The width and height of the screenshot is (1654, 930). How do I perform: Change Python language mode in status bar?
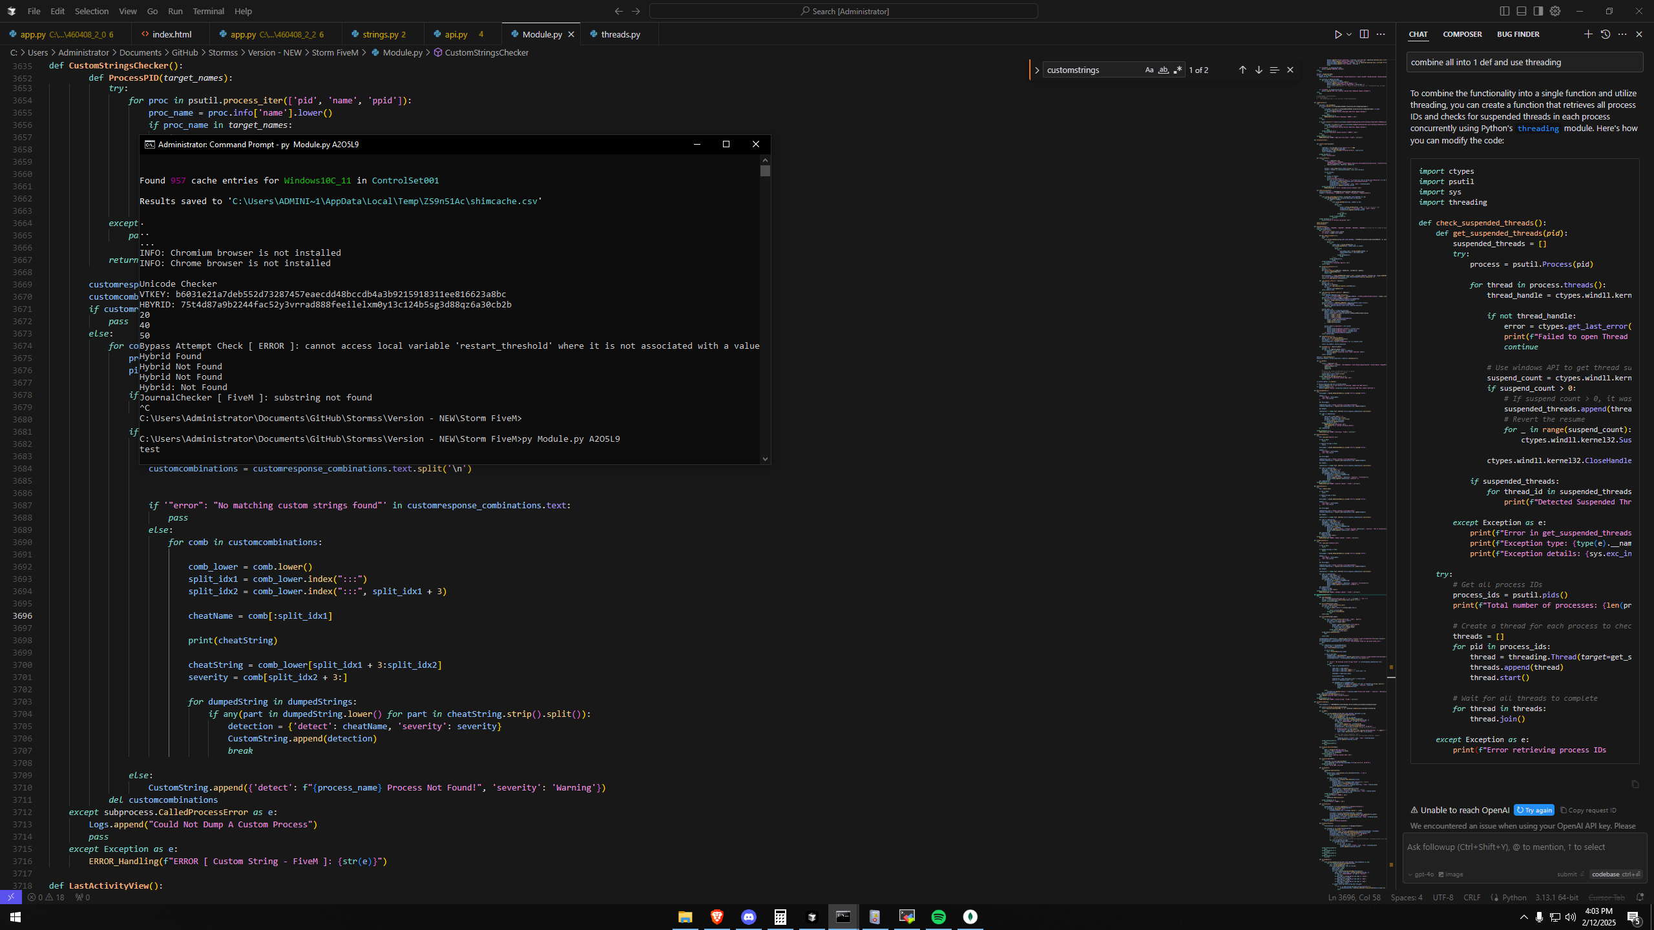[1514, 897]
